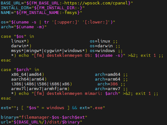Viewport: 167px width, 125px height.
Task: Click the BASE_URL variable name
Action: (11, 3)
